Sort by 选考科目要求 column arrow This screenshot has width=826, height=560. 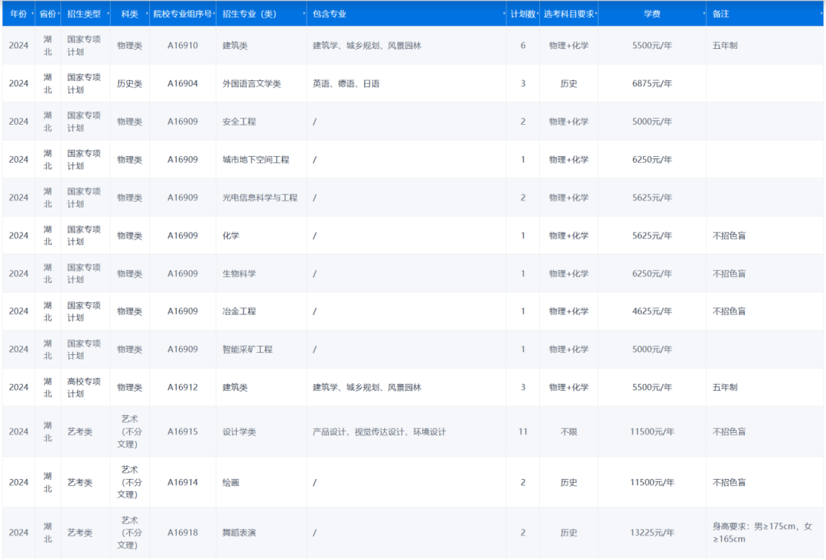point(596,14)
